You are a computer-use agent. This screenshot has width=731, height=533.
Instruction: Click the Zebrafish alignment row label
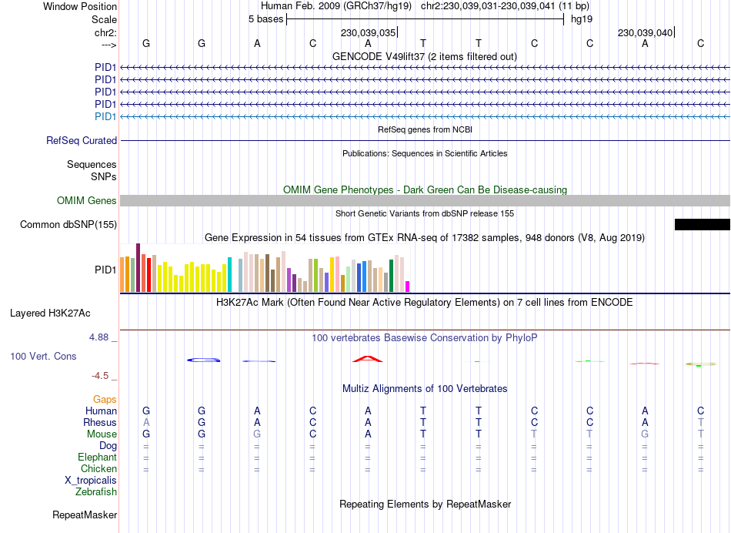pos(96,492)
